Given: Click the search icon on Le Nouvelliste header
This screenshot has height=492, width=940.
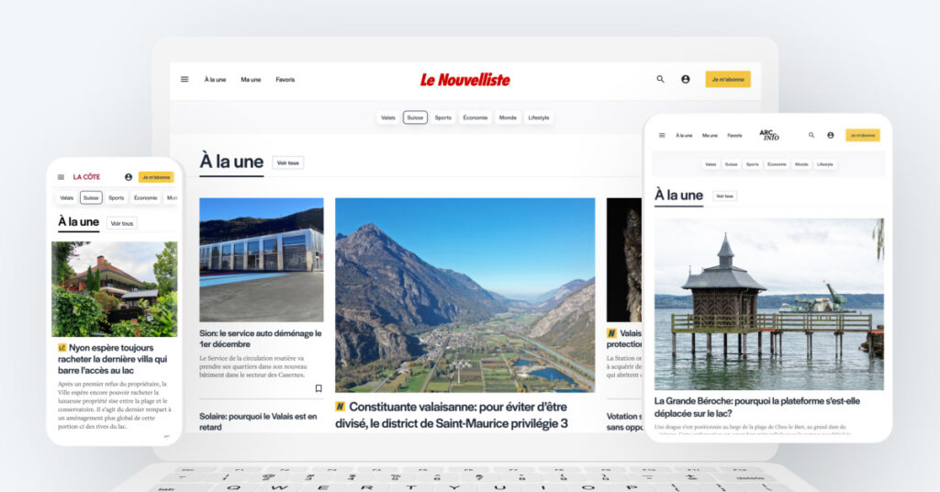Looking at the screenshot, I should [660, 79].
